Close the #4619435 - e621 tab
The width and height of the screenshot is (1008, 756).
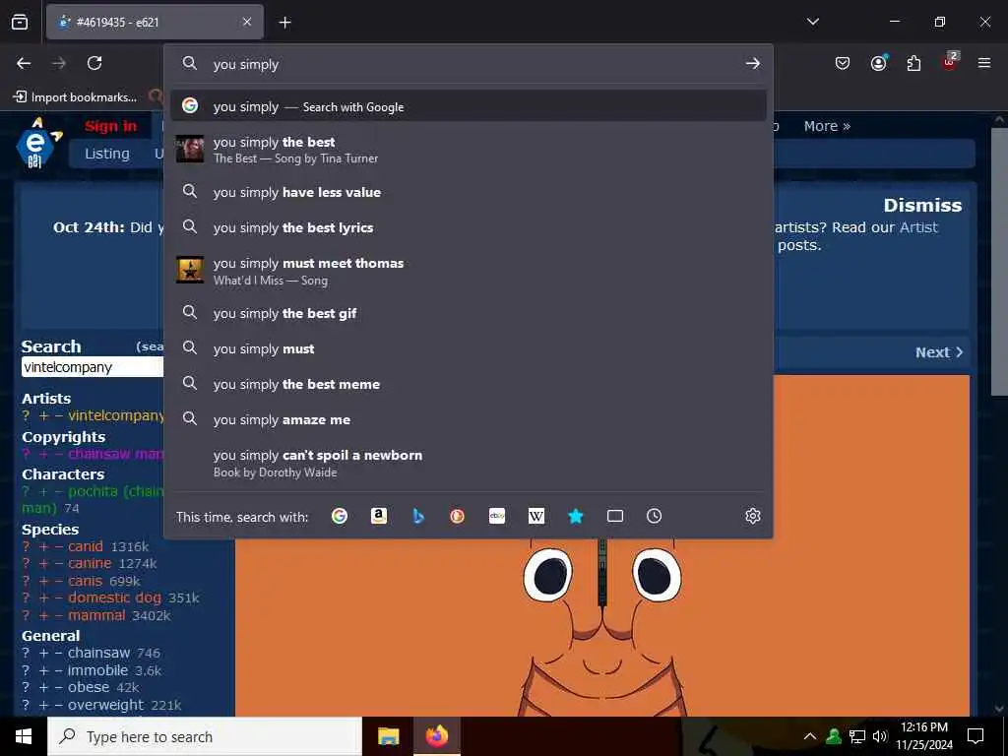click(247, 22)
